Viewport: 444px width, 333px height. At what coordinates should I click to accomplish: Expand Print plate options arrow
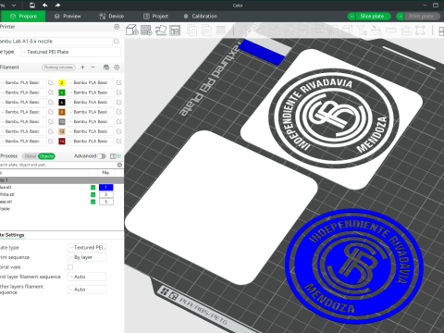401,17
